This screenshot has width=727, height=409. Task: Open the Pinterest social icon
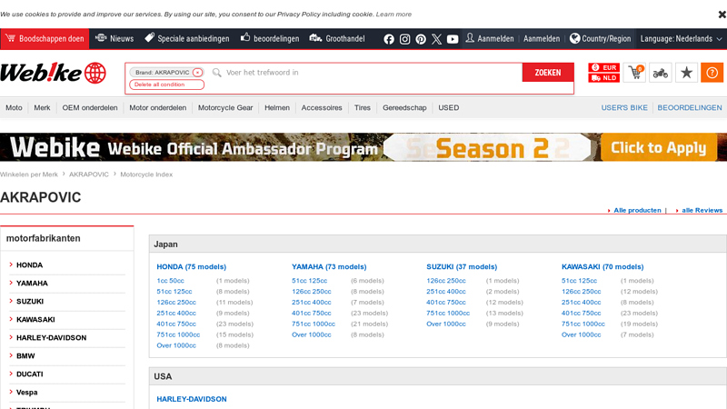click(x=421, y=39)
